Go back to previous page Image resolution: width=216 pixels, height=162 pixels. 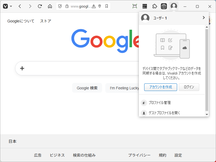click(20, 6)
